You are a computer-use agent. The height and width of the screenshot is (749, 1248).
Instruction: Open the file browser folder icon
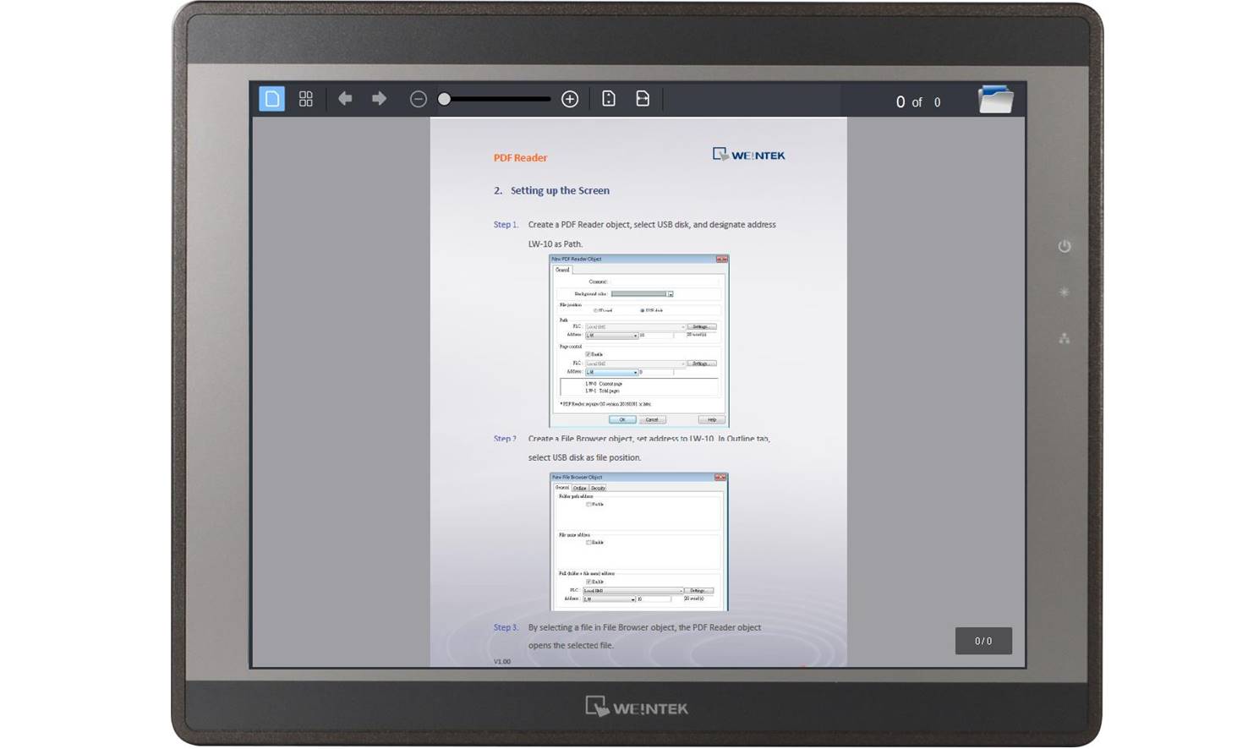995,100
